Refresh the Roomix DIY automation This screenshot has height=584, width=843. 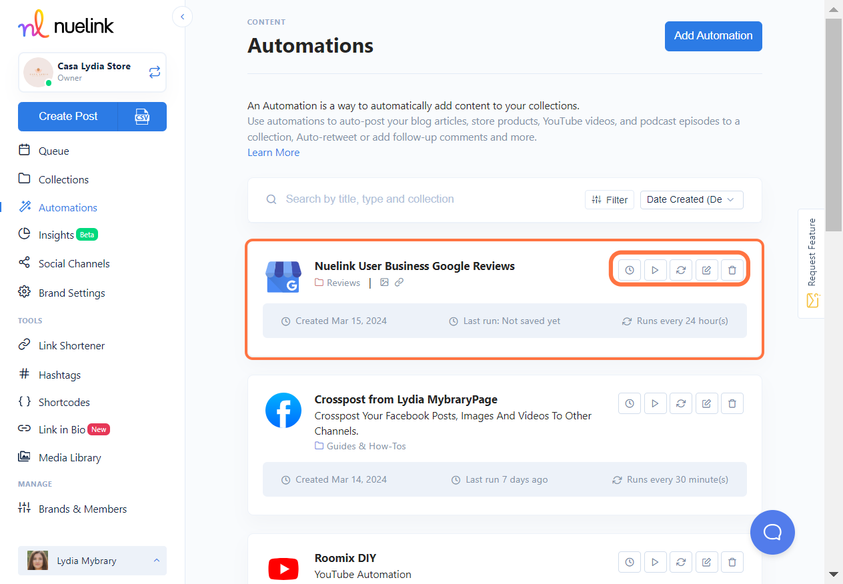coord(681,562)
